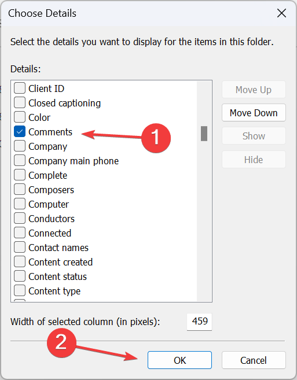Click the details list scrollbar thumb
This screenshot has height=380, width=297.
click(x=204, y=133)
